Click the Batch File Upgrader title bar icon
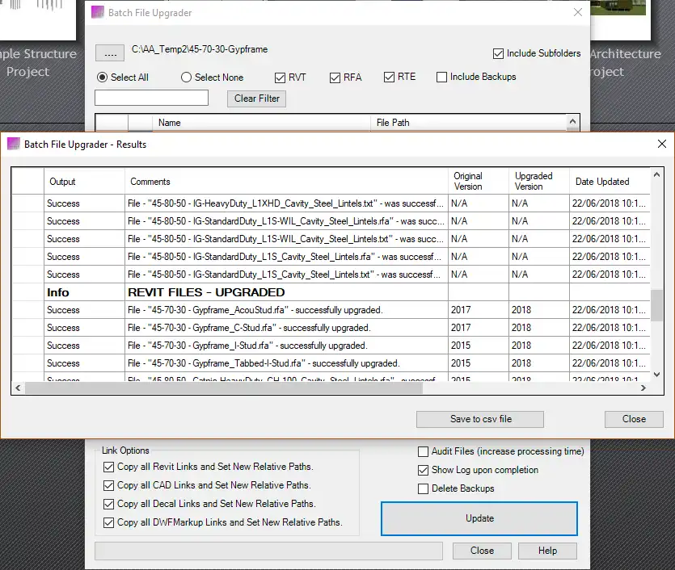The width and height of the screenshot is (675, 570). 97,12
